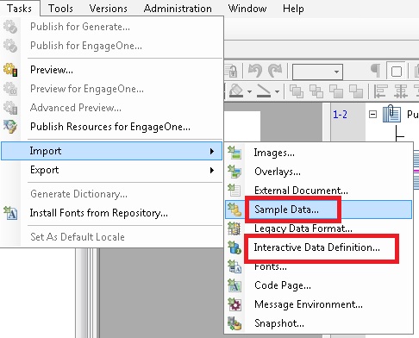
Task: Open the Versions menu
Action: [109, 8]
